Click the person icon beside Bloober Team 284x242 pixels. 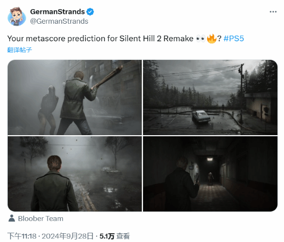coord(12,218)
